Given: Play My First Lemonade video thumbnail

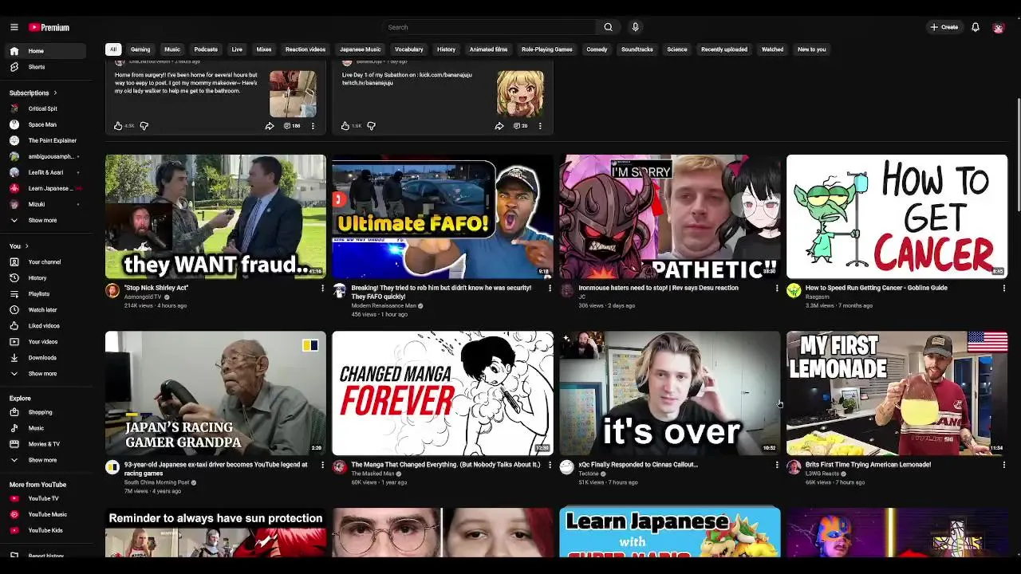Looking at the screenshot, I should [897, 393].
